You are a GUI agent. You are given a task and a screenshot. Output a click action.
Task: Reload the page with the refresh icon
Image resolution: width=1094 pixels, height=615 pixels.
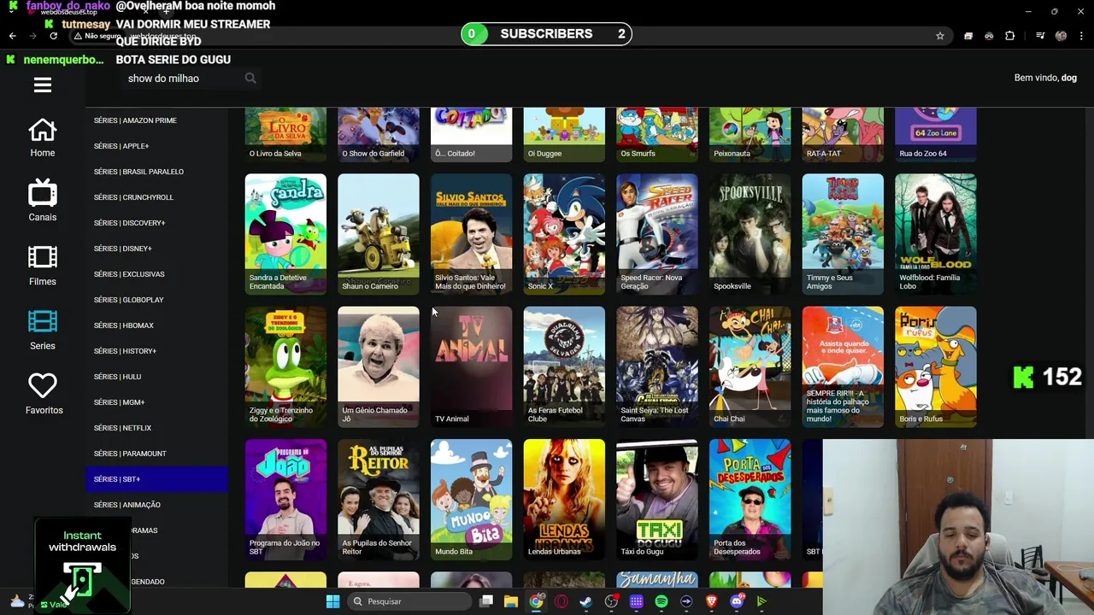(53, 36)
